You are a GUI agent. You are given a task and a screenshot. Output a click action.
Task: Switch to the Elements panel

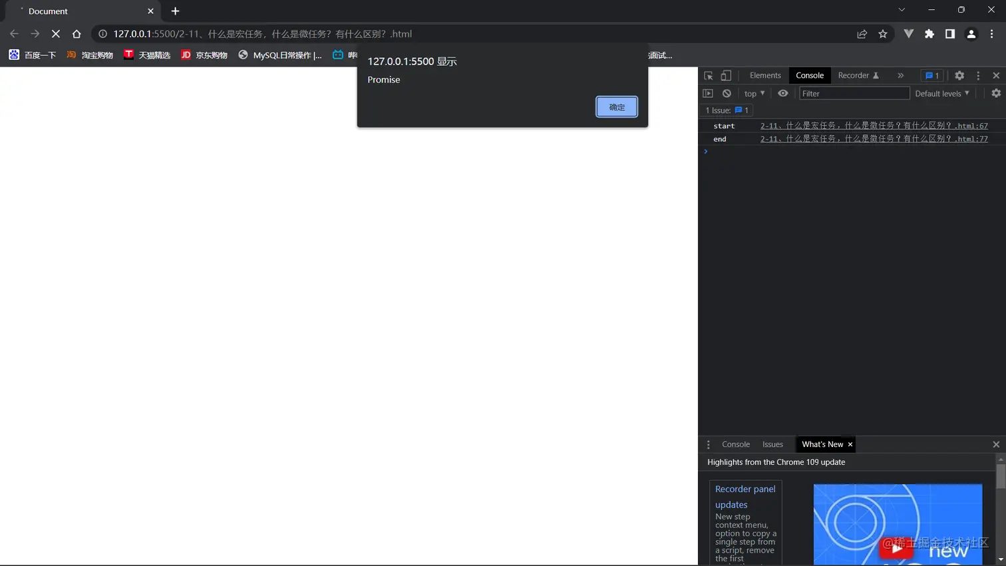point(765,76)
